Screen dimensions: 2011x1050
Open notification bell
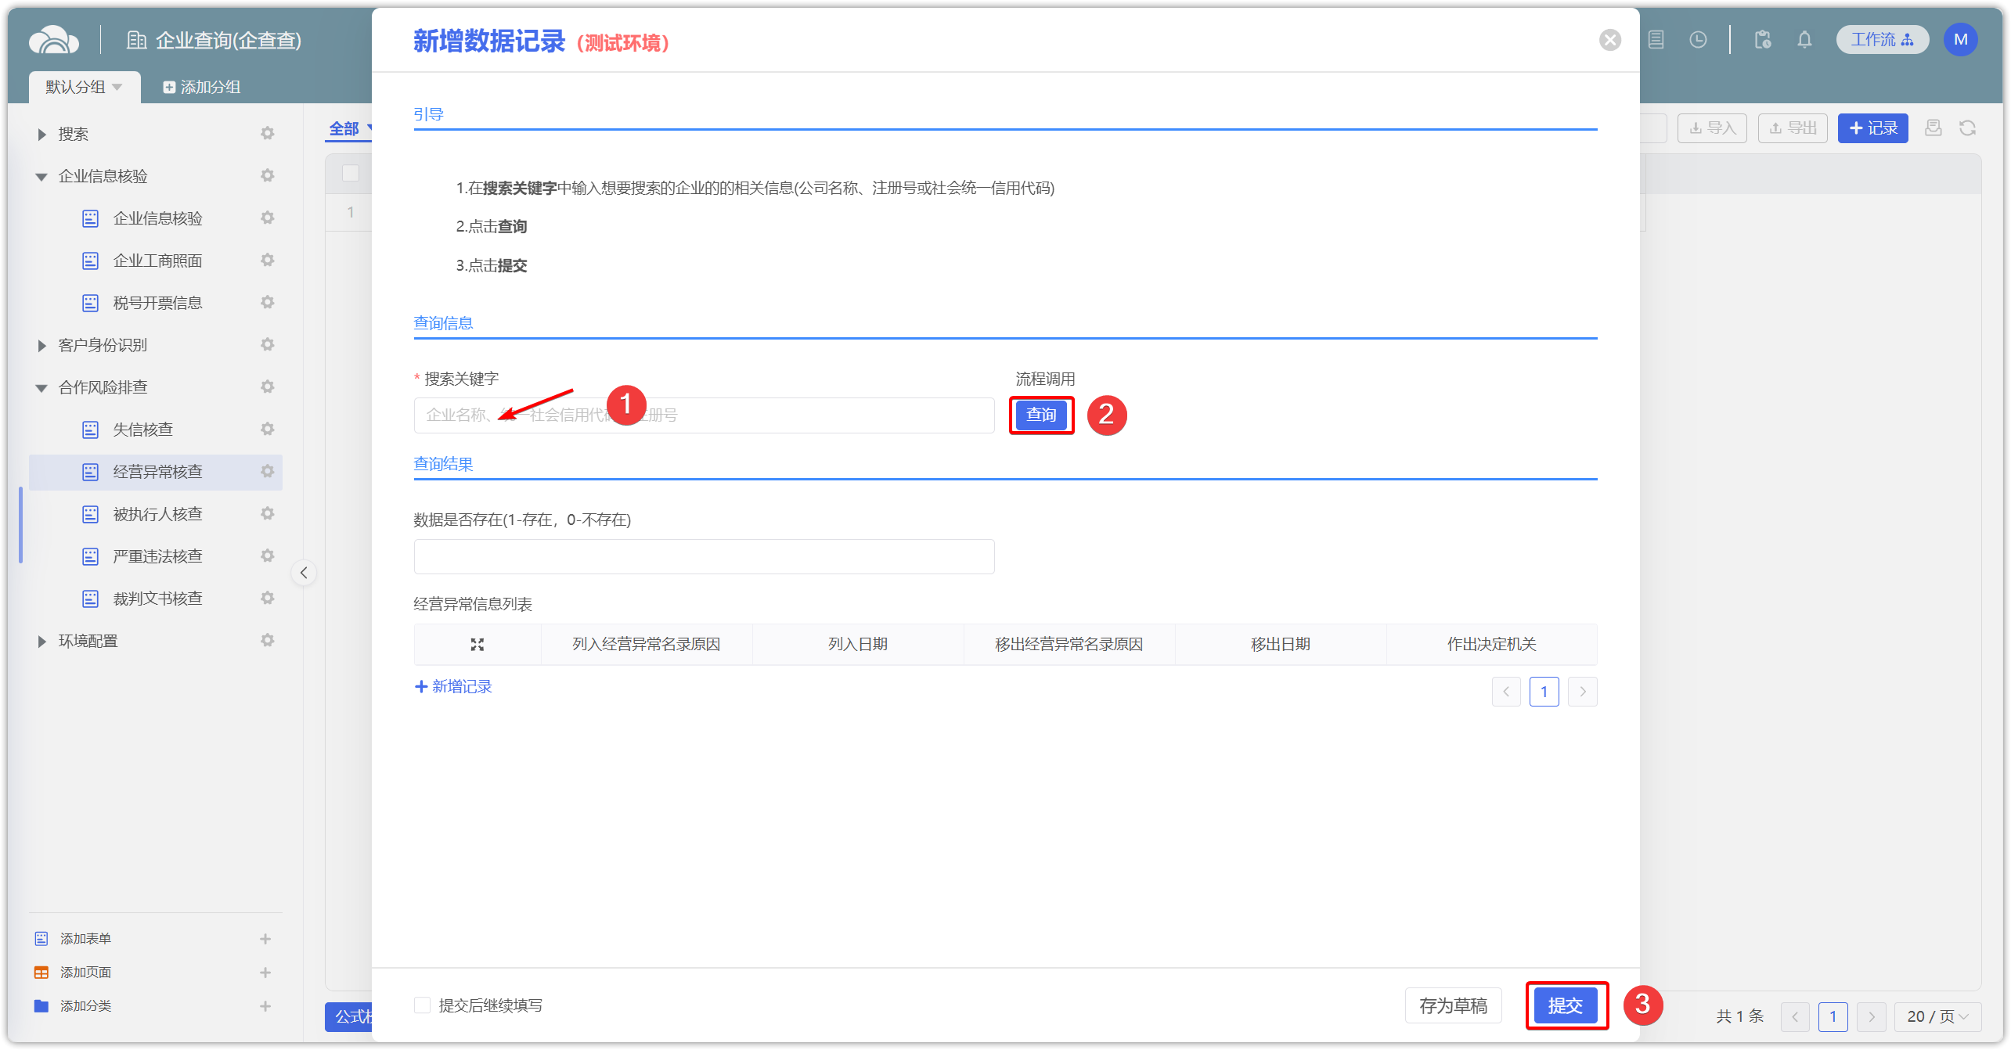[1804, 39]
